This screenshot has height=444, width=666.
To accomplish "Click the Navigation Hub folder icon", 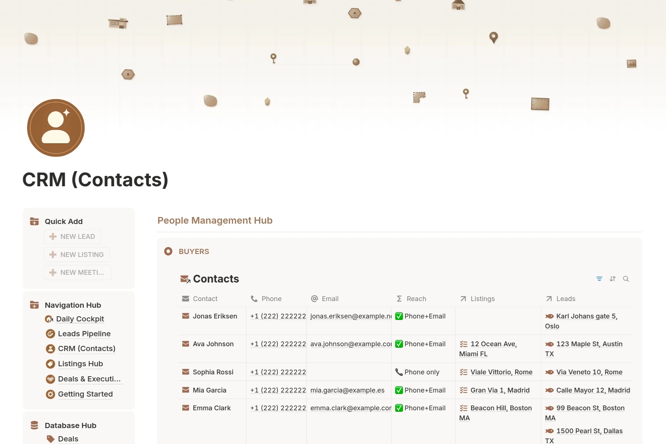I will pos(34,305).
